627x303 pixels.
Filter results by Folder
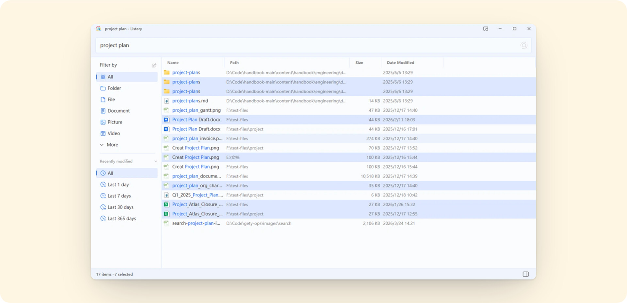point(127,88)
